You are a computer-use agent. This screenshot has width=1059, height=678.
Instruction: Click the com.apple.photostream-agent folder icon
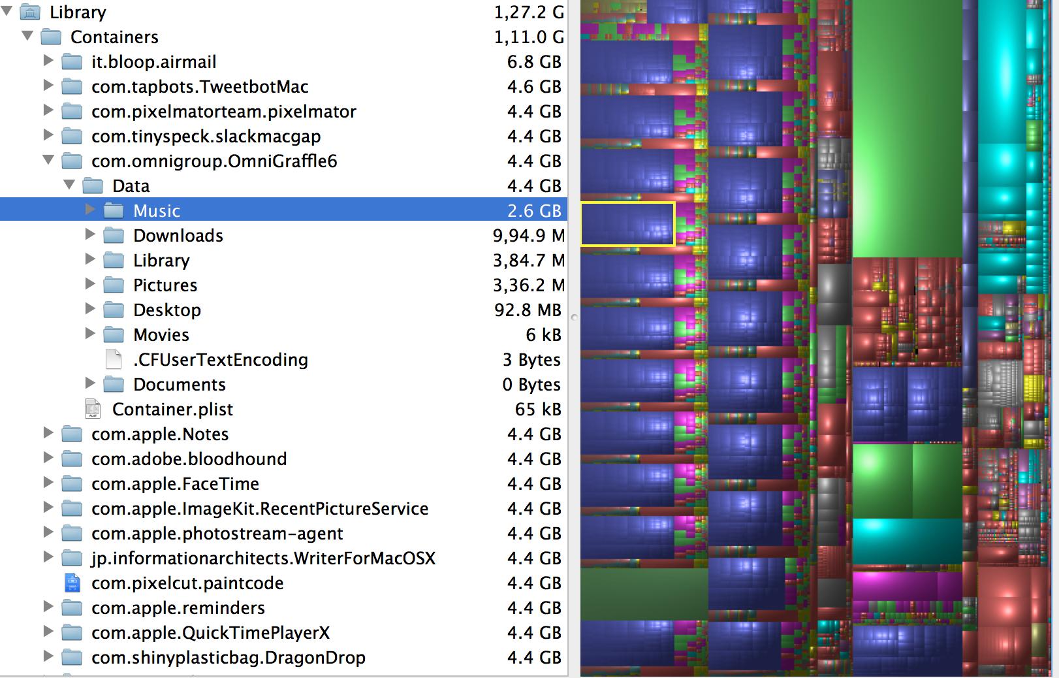72,534
